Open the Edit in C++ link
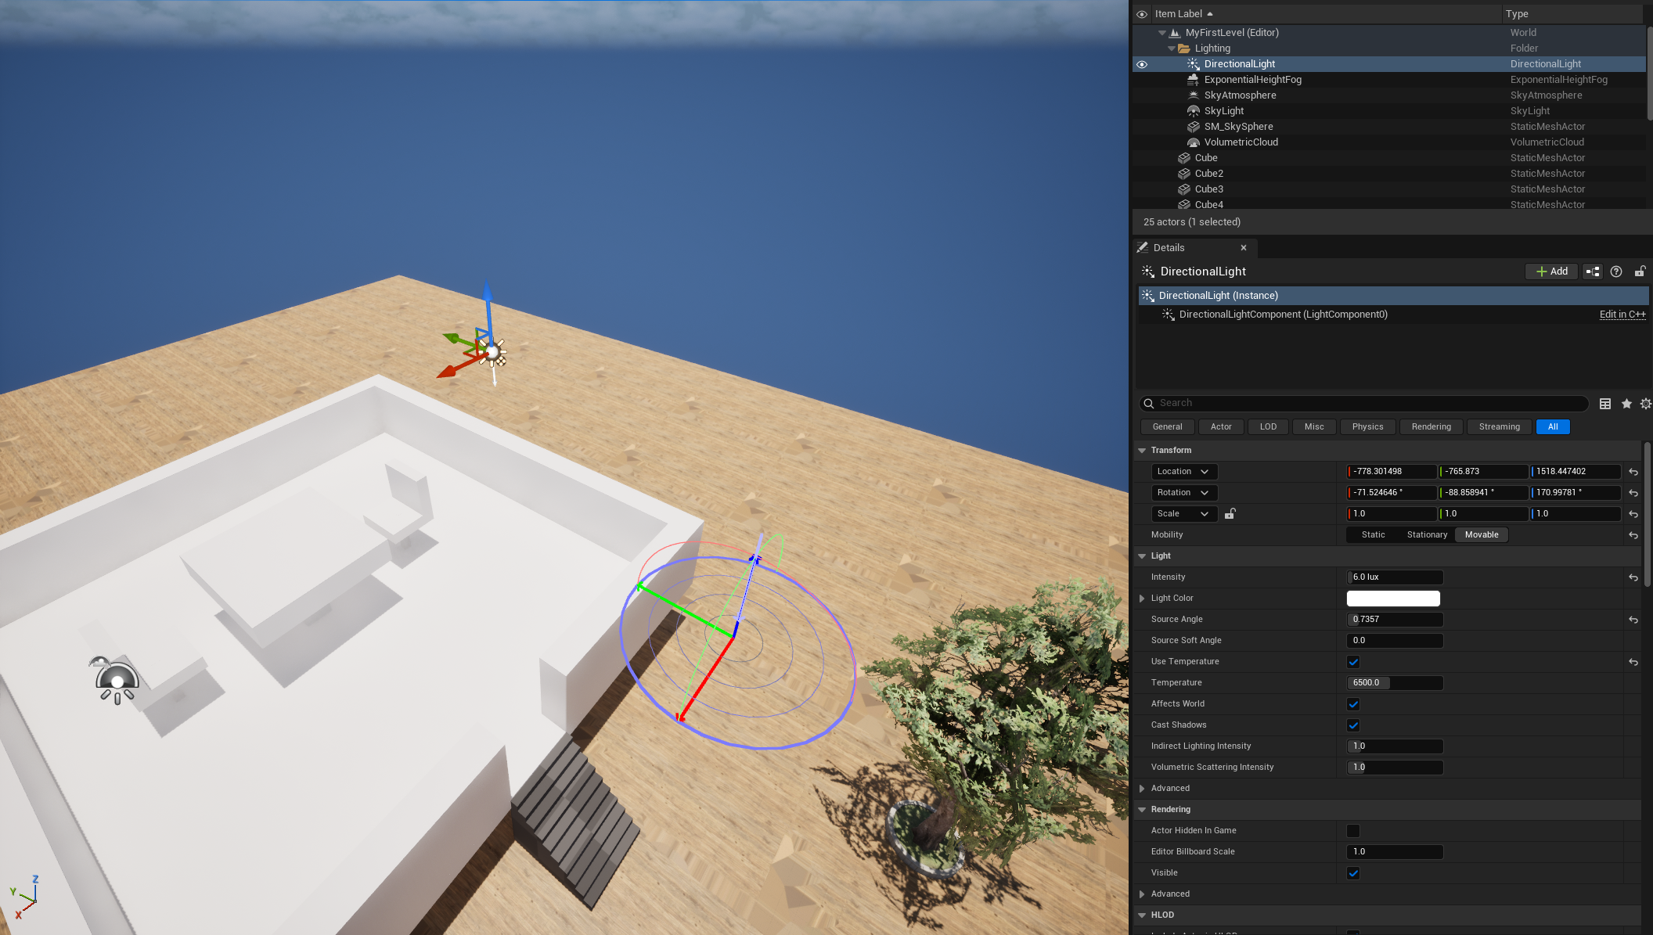The image size is (1653, 935). pos(1622,315)
